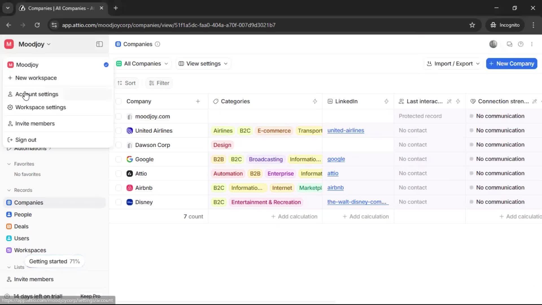Open the Attio header three-dot menu
The height and width of the screenshot is (305, 542).
tap(532, 44)
